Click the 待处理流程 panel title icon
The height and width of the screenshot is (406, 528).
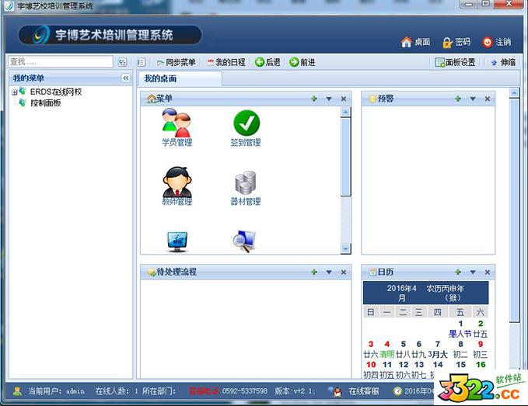coord(152,272)
